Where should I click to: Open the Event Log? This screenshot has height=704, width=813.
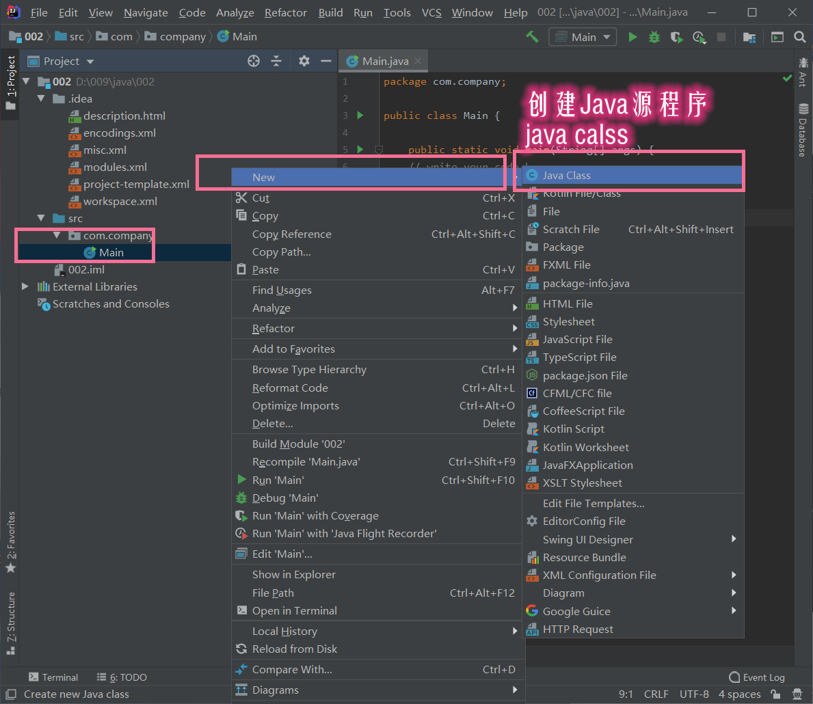click(x=757, y=677)
